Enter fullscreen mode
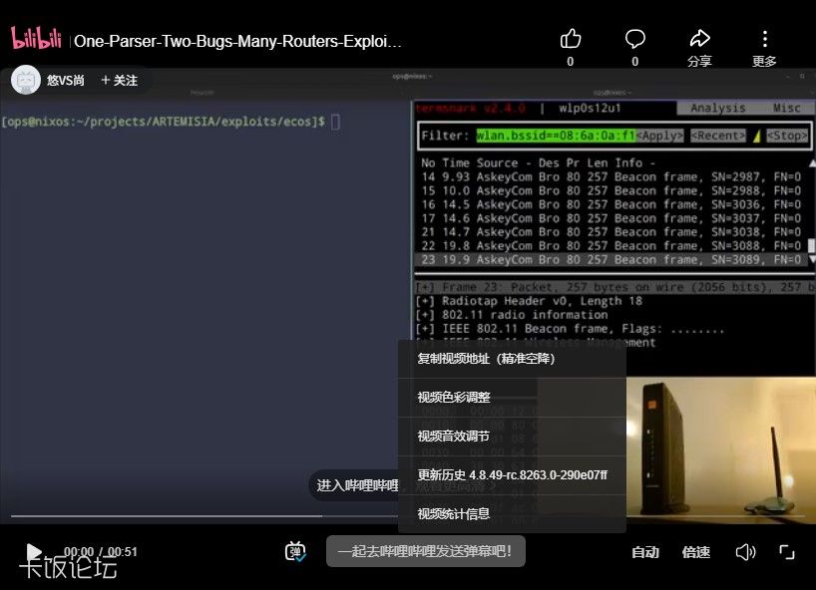This screenshot has height=590, width=816. [x=787, y=552]
